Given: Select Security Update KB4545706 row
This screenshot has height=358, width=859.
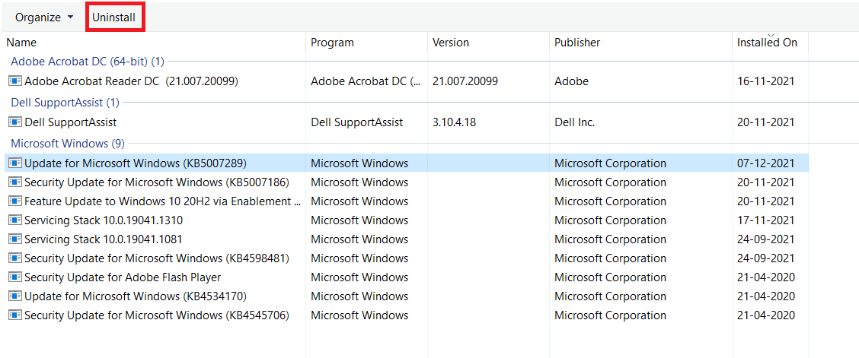Looking at the screenshot, I should [x=156, y=315].
